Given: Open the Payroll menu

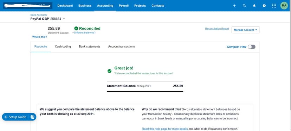Looking at the screenshot, I should point(124,6).
